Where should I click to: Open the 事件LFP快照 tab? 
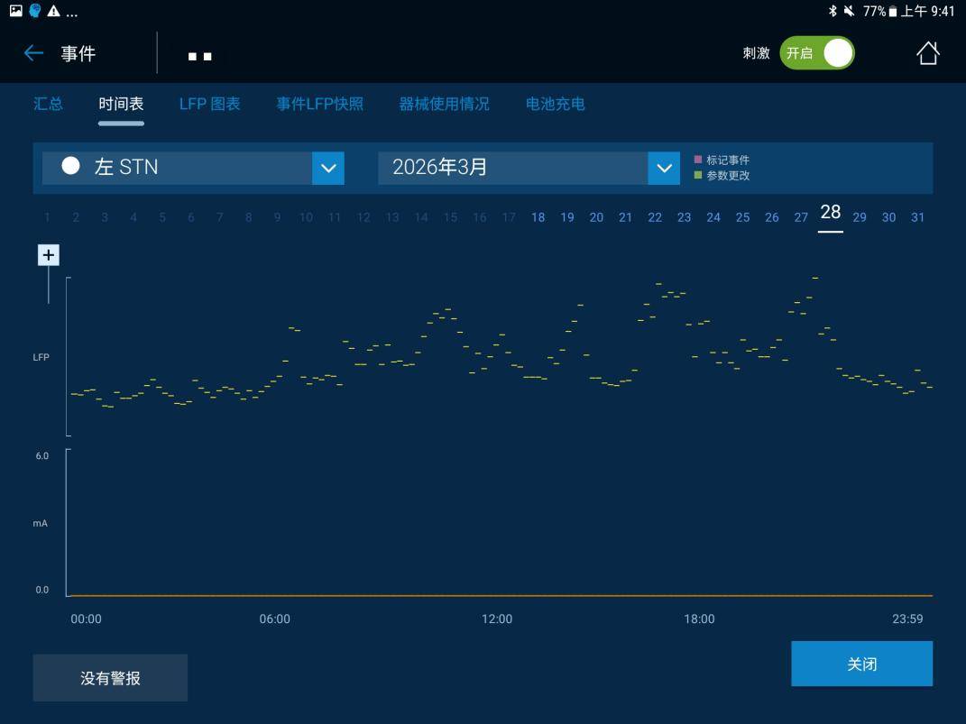coord(319,104)
